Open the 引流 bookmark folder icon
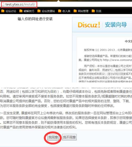Viewport: 132px width, 147px height. click(x=93, y=11)
